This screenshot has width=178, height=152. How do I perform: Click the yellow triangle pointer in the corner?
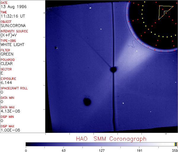click(164, 11)
